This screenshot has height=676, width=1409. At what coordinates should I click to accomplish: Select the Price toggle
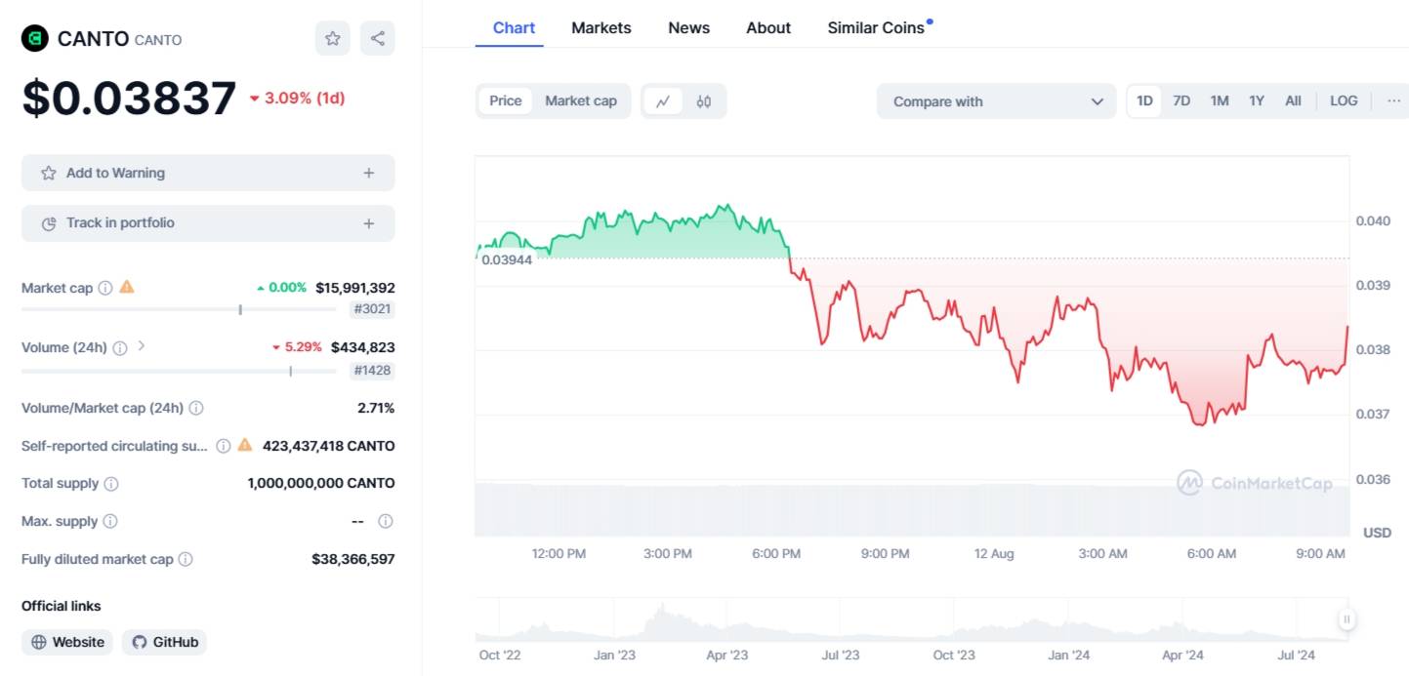[506, 100]
